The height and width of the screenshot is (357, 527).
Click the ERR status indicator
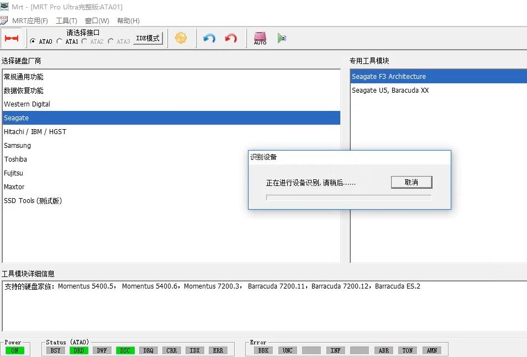tap(218, 350)
